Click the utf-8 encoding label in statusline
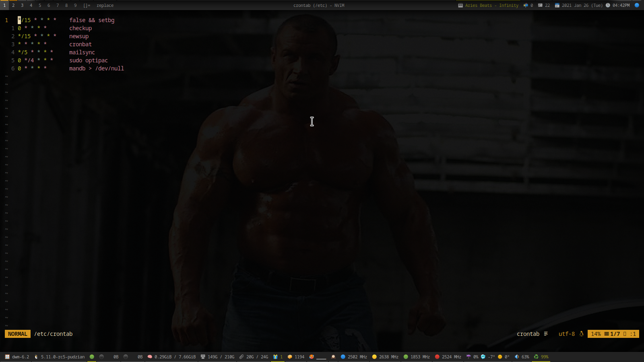Viewport: 644px width, 362px height. coord(566,334)
